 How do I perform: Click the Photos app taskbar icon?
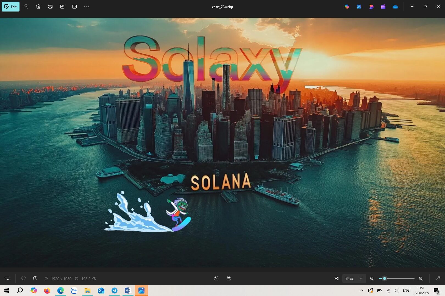click(x=141, y=291)
